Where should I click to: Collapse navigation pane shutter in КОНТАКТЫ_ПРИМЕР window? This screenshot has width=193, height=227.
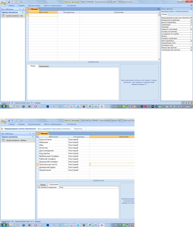33,133
